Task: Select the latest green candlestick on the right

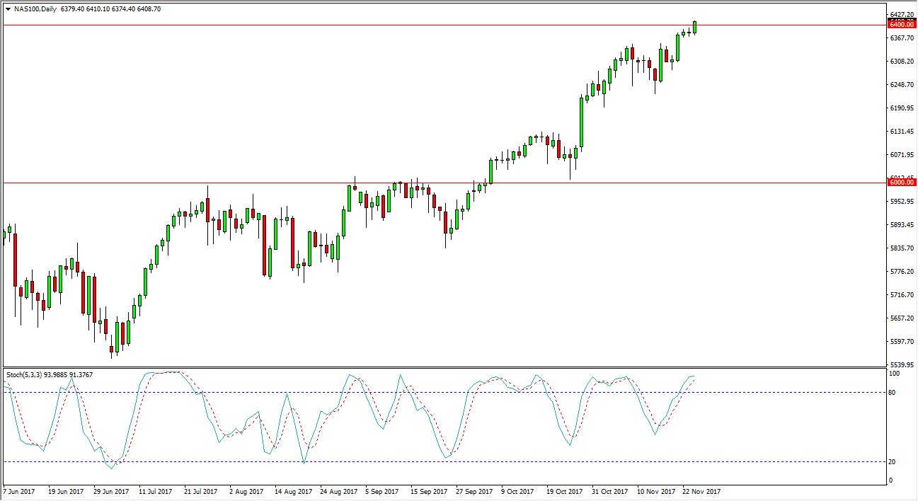Action: [695, 28]
